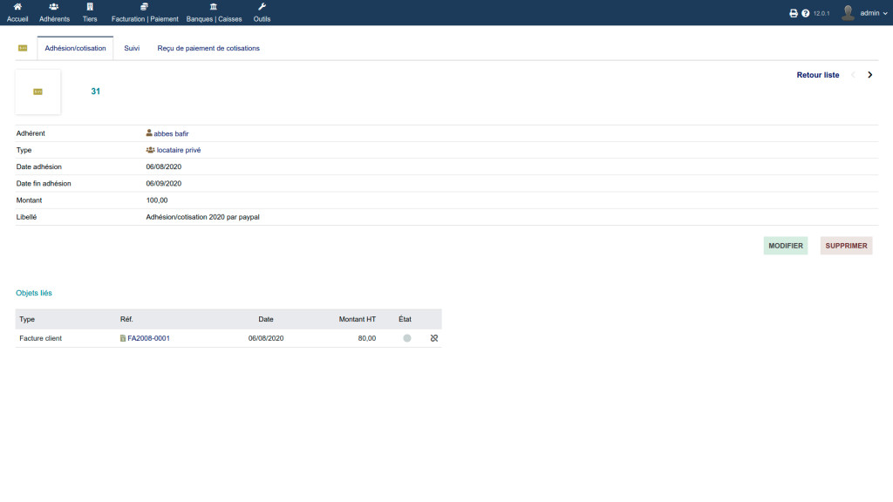Click the Banques bank building icon
The image size is (893, 502).
(214, 7)
